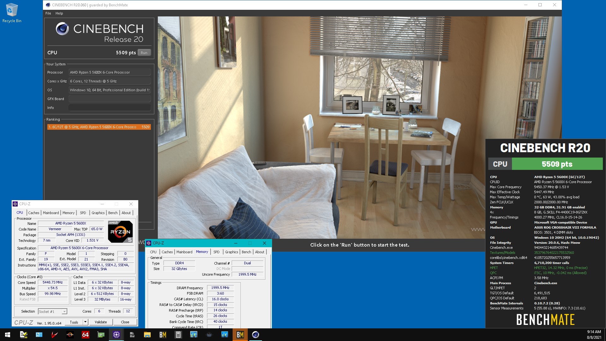
Task: Open Bench tab in CPU-Z CPU window
Action: pyautogui.click(x=113, y=213)
